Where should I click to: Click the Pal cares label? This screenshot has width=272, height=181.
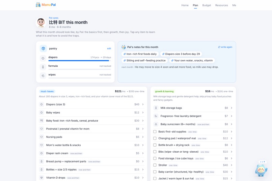coord(53,18)
